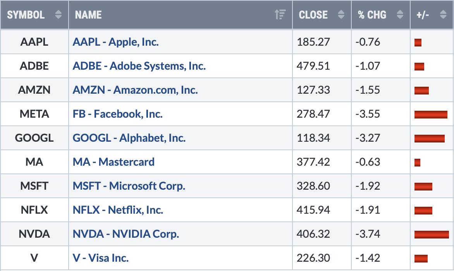Open MSFT - Microsoft Corp. link

[x=129, y=186]
